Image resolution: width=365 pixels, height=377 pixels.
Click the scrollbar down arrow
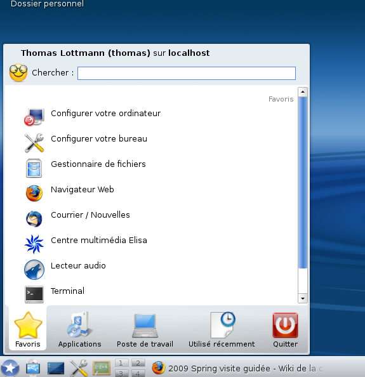click(x=303, y=298)
